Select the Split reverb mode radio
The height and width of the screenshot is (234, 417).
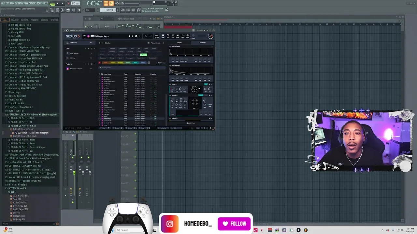209,106
